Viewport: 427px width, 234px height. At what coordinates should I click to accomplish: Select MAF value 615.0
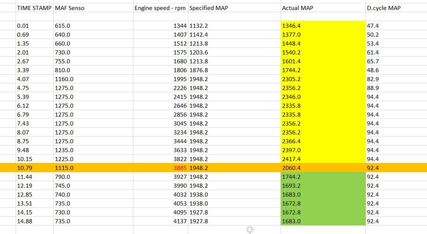[x=93, y=25]
